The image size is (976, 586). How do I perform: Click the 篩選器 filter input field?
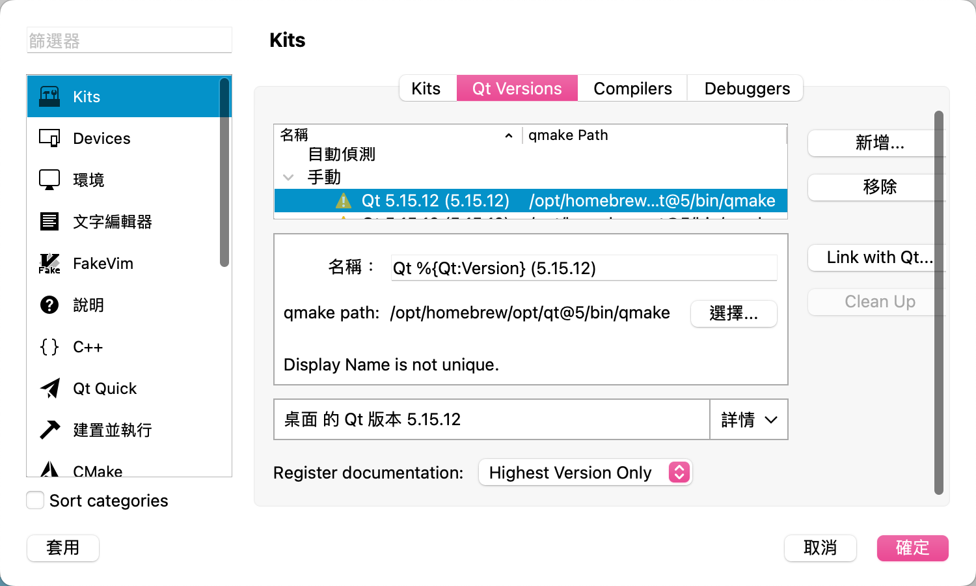[129, 41]
